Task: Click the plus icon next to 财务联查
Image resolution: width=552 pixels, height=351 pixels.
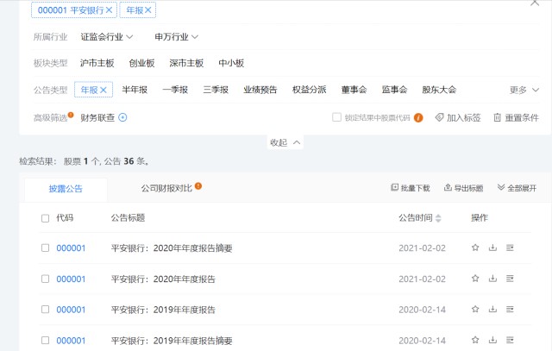Action: click(x=122, y=117)
